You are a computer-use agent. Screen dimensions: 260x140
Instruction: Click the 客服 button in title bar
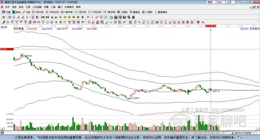click(x=212, y=2)
